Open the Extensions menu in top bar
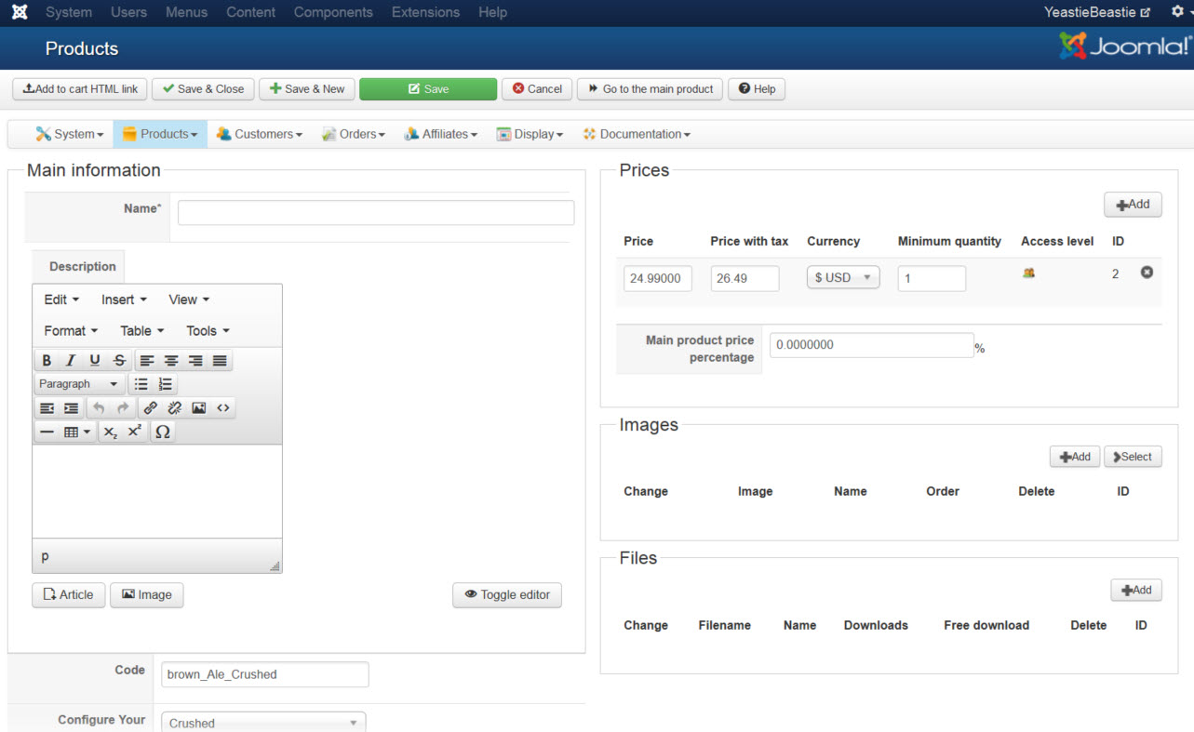1194x732 pixels. tap(425, 12)
